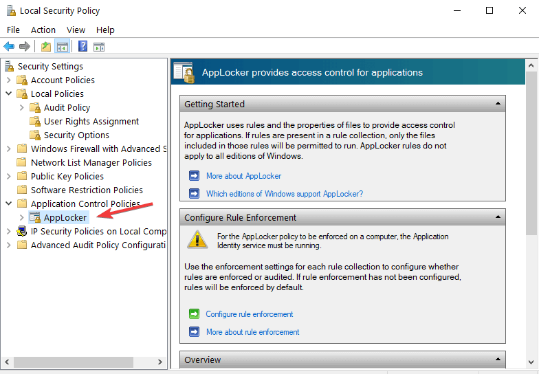This screenshot has width=539, height=374.
Task: Click the tree pane scroll right arrow
Action: (x=159, y=362)
